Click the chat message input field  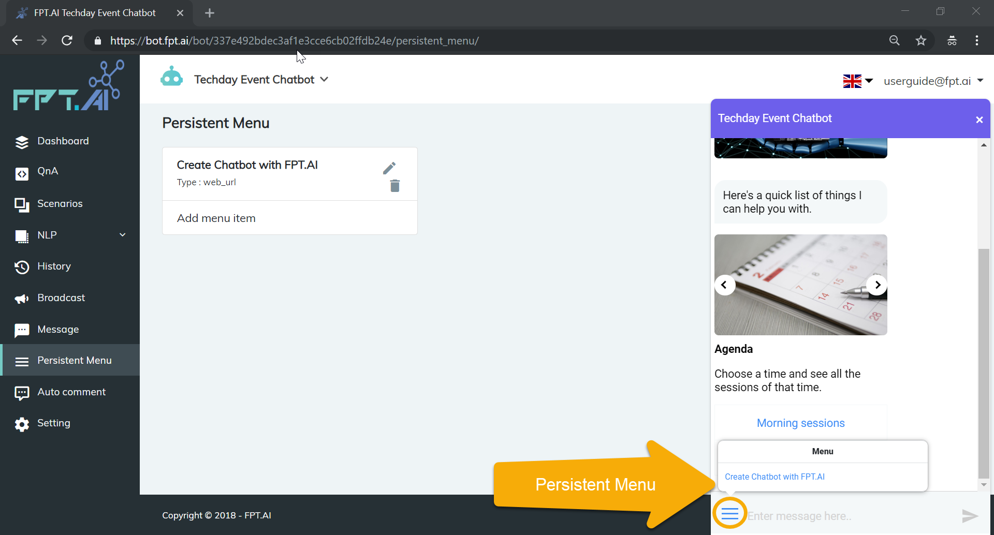click(x=852, y=516)
